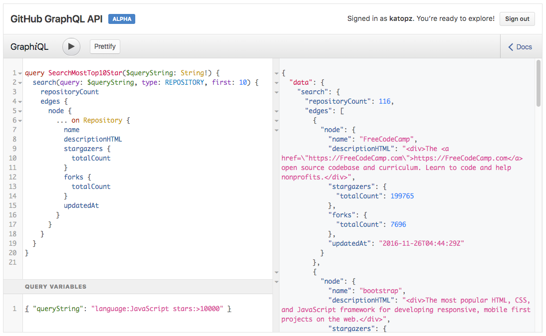The image size is (546, 336).
Task: Select the totalCount value 199765 in results
Action: [x=403, y=196]
